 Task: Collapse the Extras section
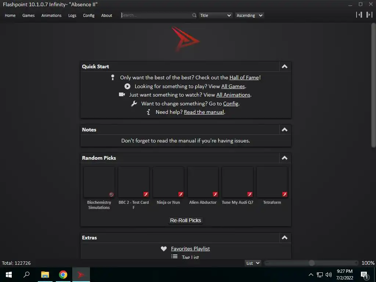pyautogui.click(x=285, y=238)
